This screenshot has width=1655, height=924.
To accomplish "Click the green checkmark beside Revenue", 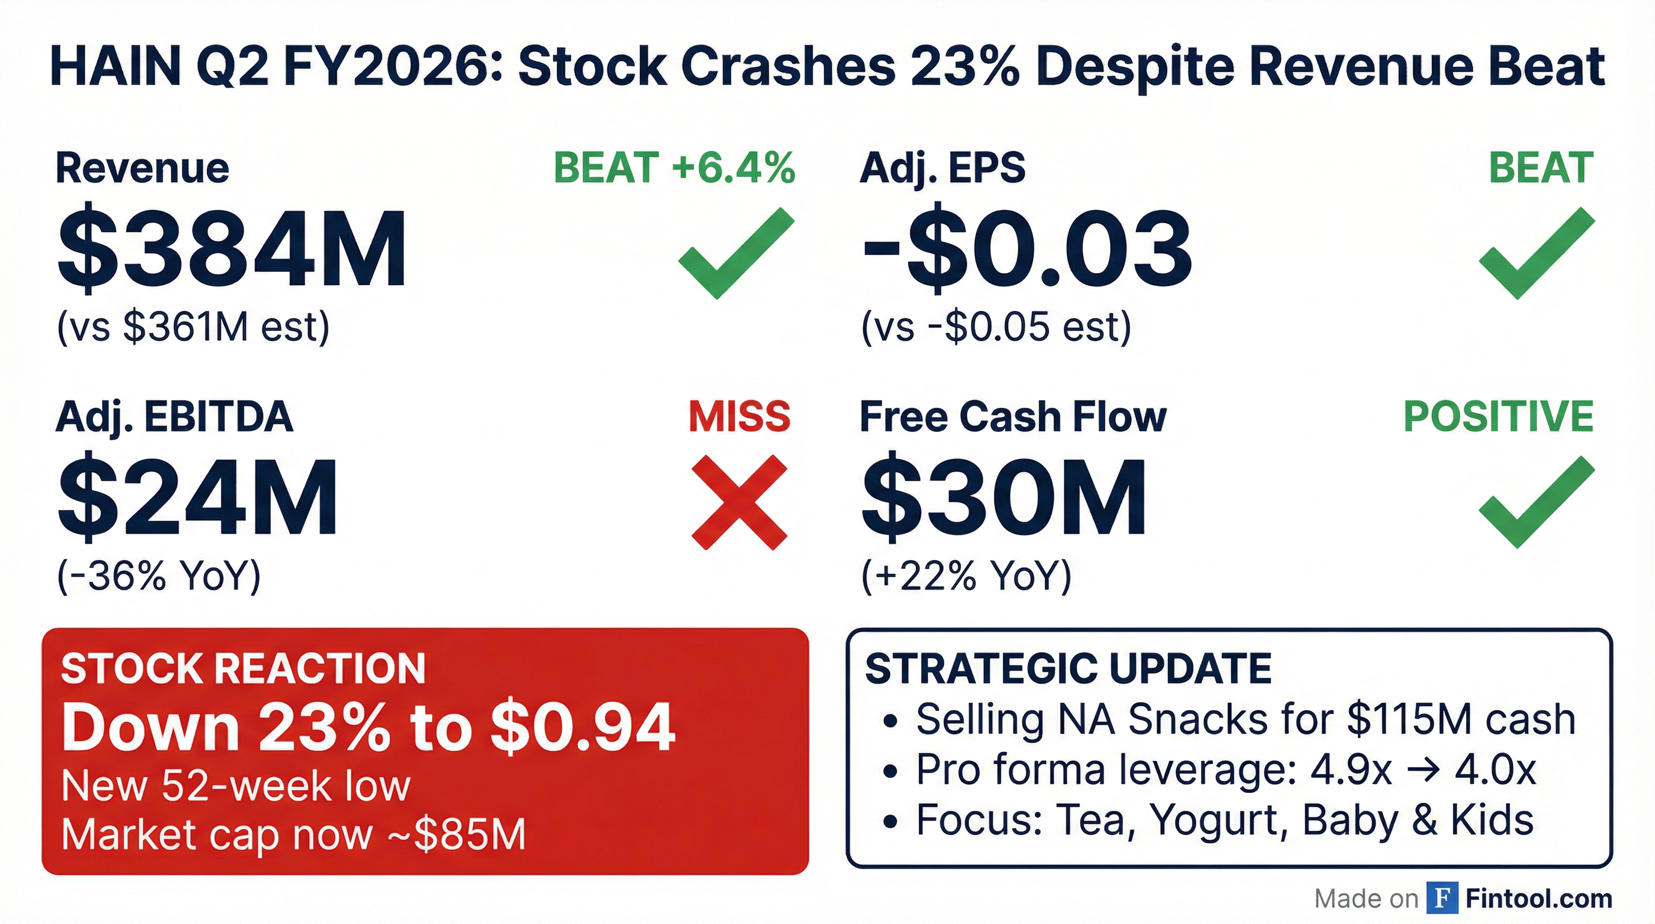I will 735,254.
